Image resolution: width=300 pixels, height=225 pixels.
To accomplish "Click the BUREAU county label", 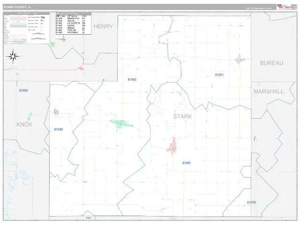I will point(271,63).
